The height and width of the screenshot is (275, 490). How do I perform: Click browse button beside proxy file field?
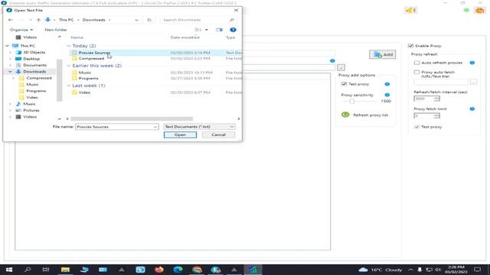coord(341,67)
